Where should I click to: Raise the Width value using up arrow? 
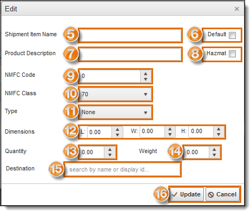(x=170, y=129)
